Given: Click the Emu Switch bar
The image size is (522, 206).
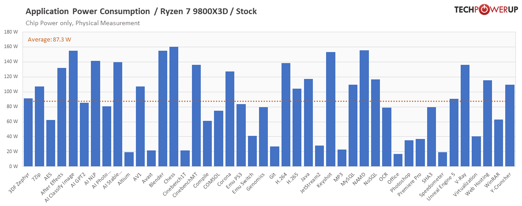Looking at the screenshot, I should (x=253, y=151).
